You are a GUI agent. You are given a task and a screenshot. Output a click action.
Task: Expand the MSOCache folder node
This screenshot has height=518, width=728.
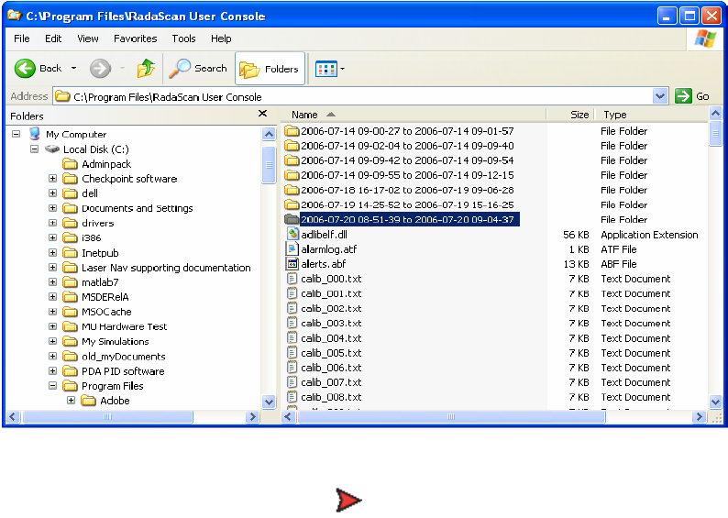(x=52, y=312)
